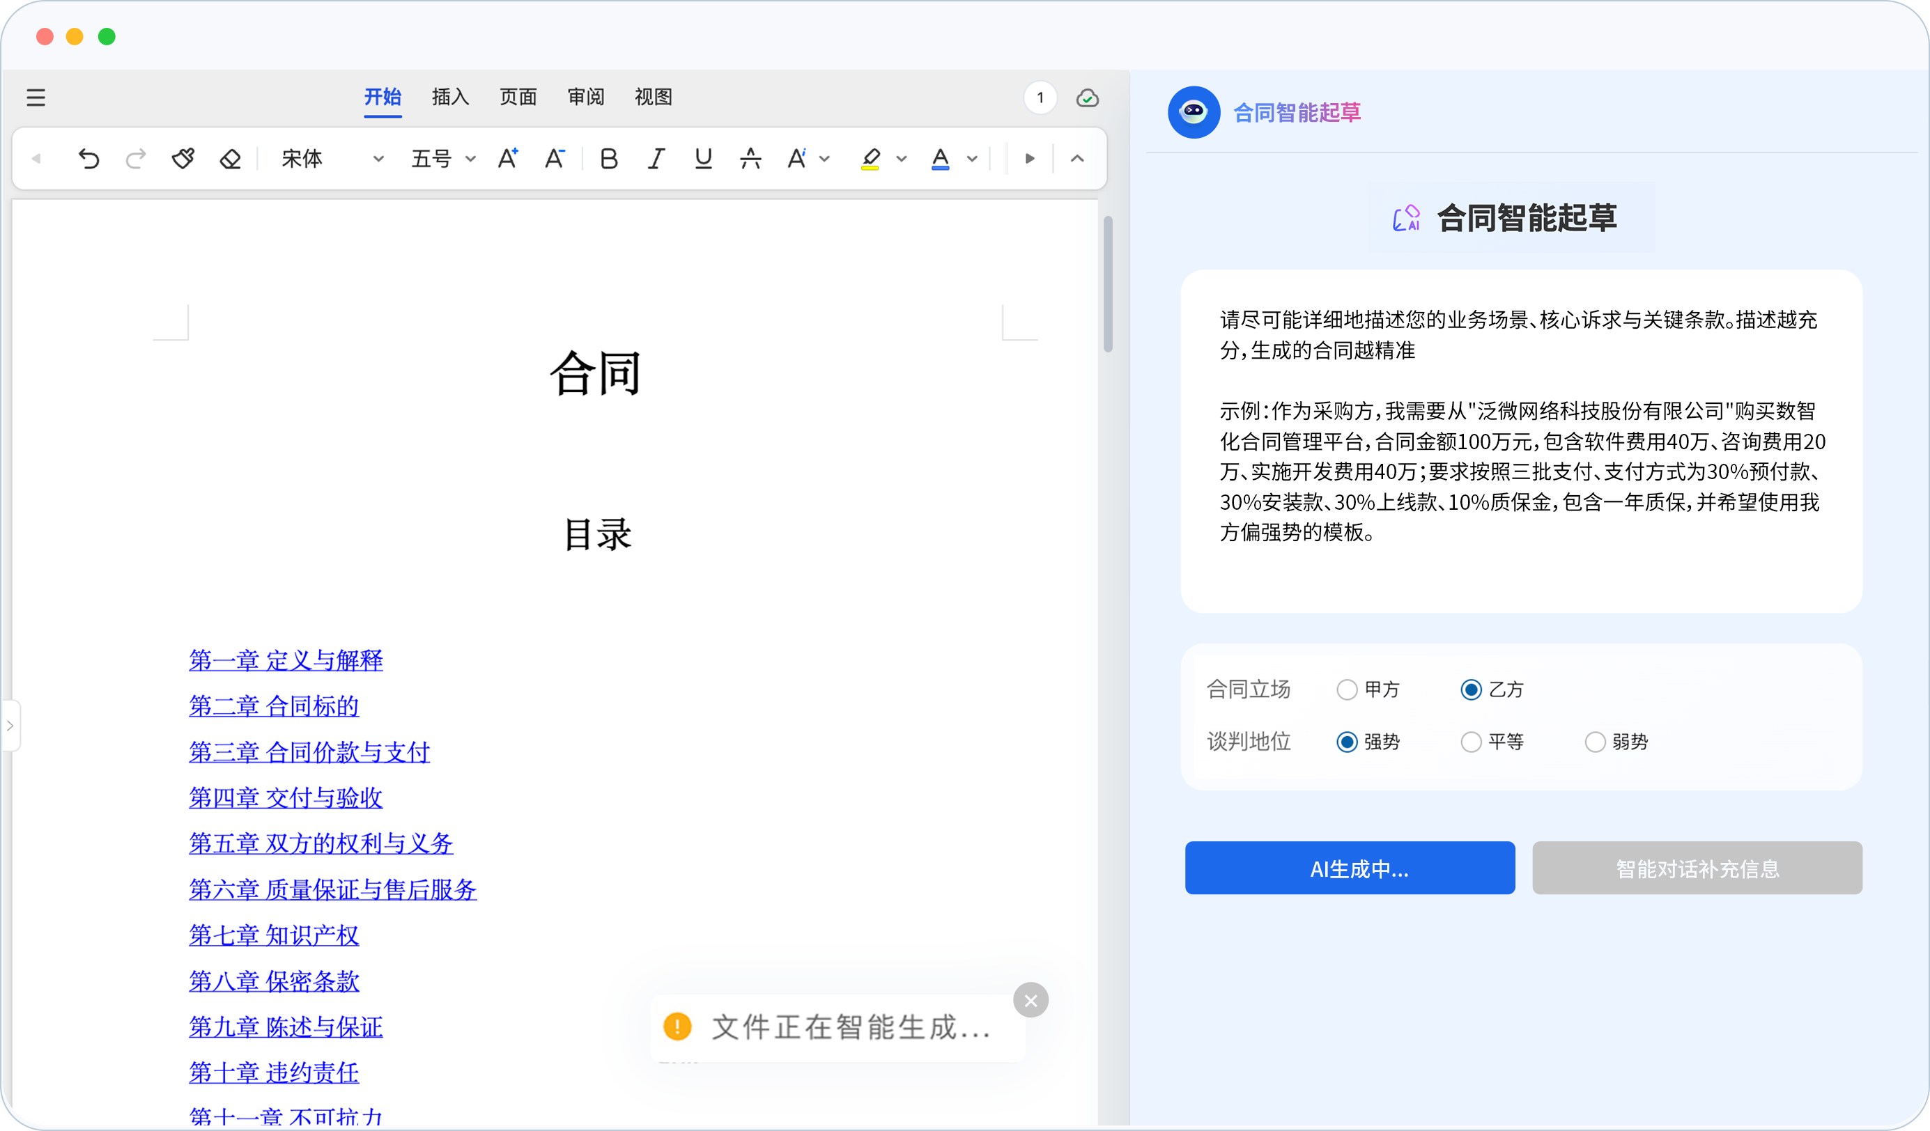Apply the blue font color A
Viewport: 1930px width, 1131px height.
click(941, 159)
